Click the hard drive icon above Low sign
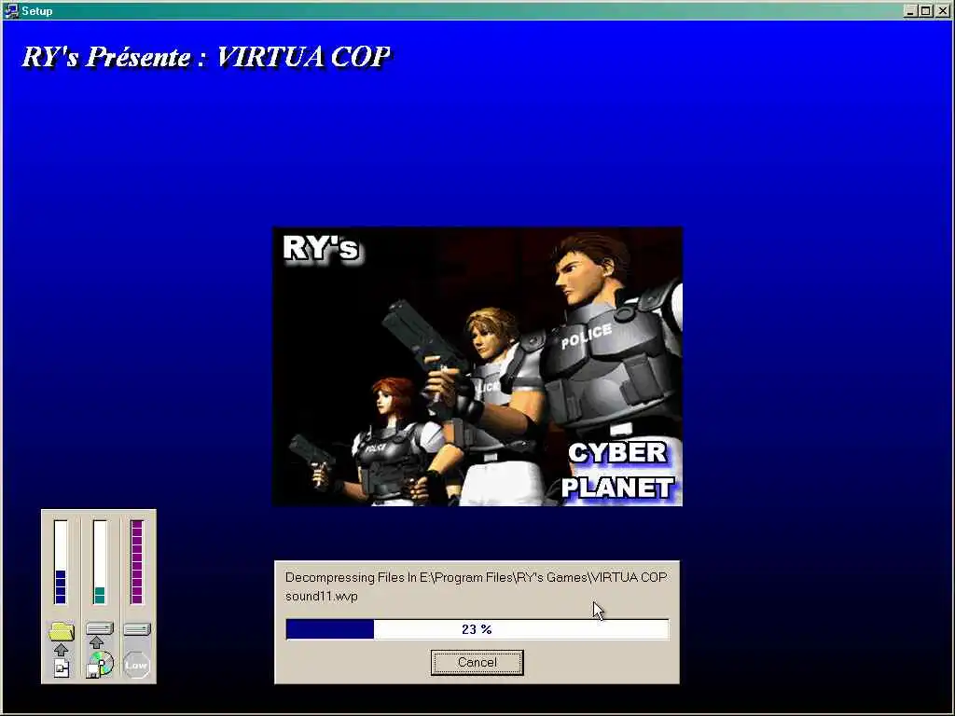The image size is (955, 716). [137, 629]
